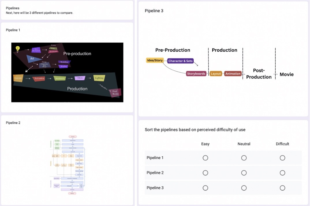Set Pipeline 2 to Neutral
This screenshot has height=206, width=310.
(244, 173)
